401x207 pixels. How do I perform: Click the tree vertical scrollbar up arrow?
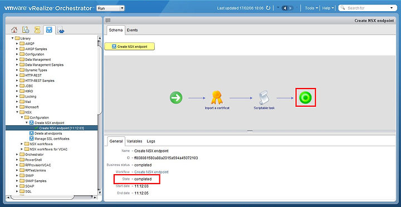click(100, 38)
